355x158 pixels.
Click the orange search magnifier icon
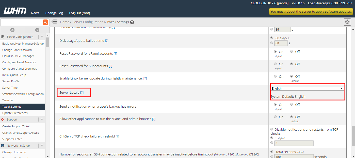coord(45,22)
